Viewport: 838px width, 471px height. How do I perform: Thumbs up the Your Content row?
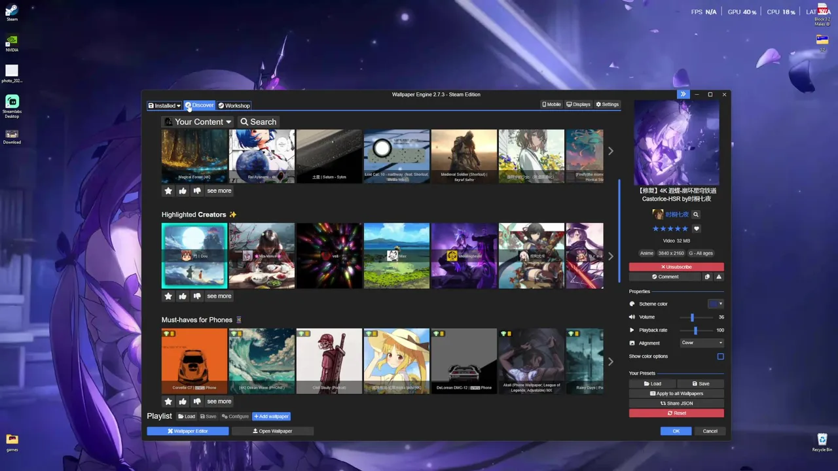coord(183,191)
